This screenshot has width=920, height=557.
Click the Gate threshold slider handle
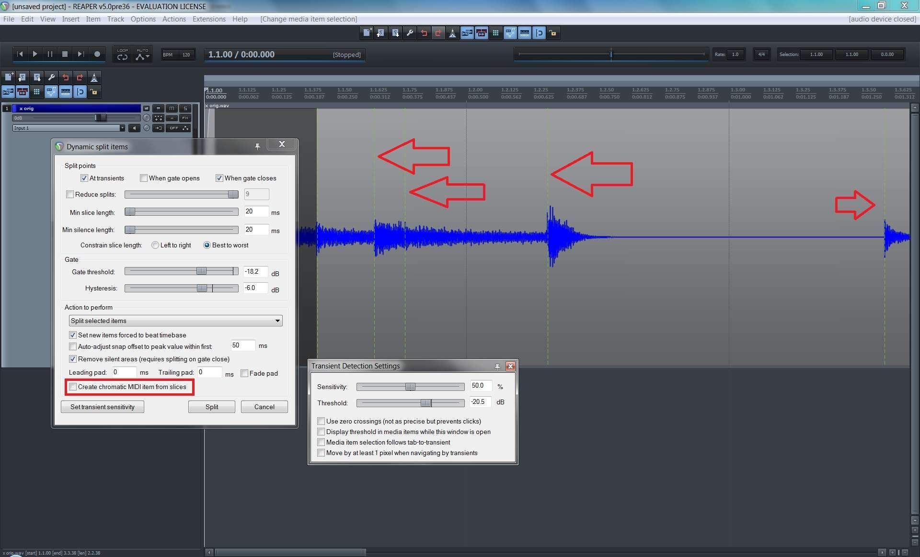click(201, 271)
